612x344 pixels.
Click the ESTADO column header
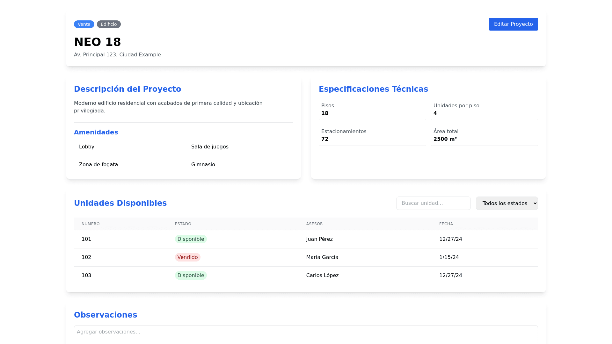click(x=183, y=224)
